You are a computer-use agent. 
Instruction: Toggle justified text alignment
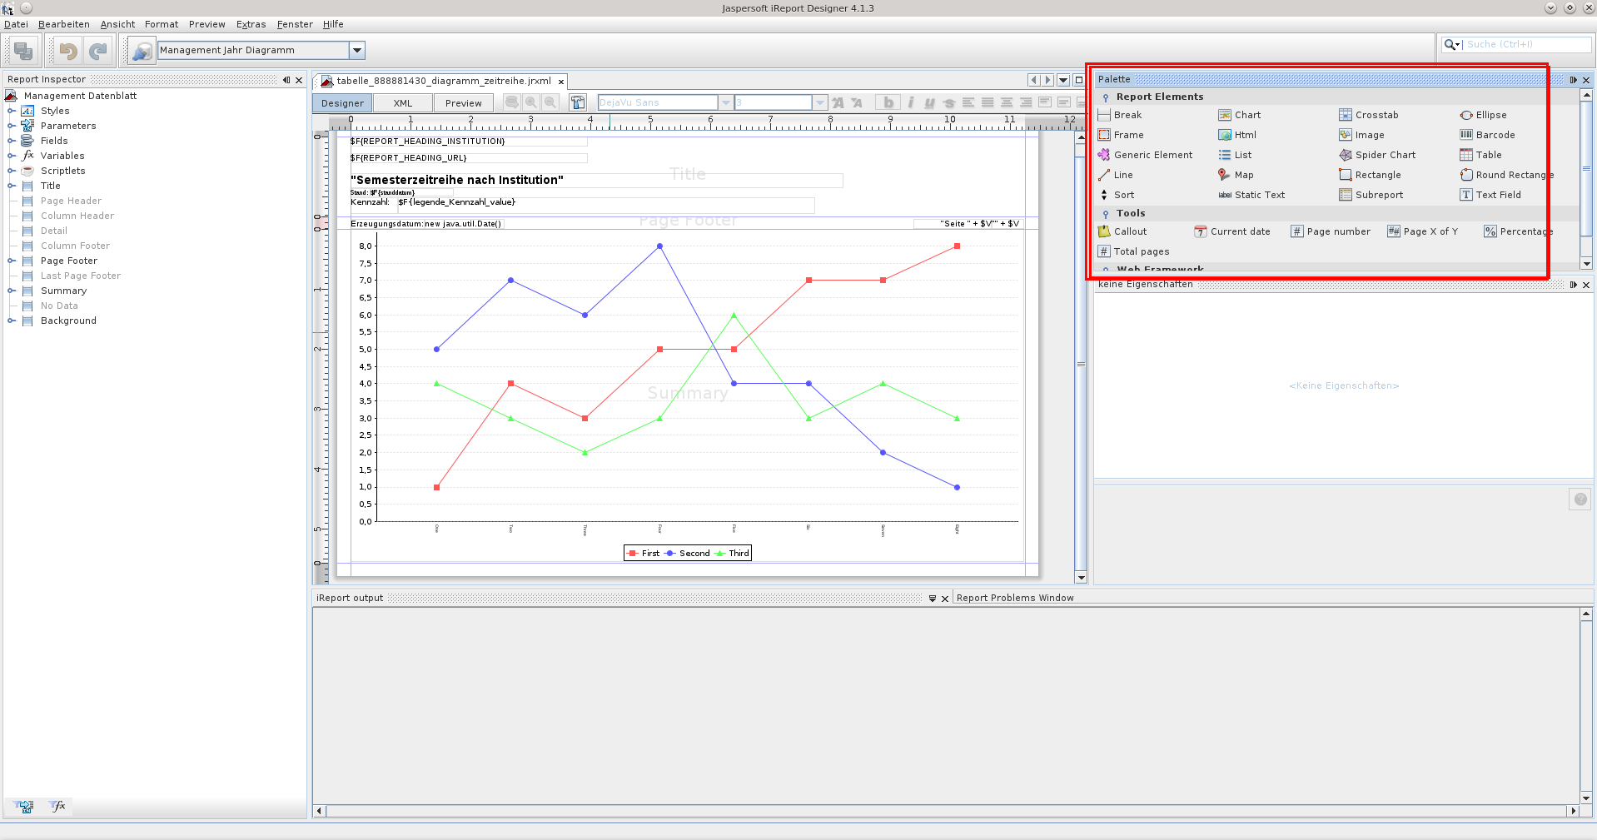(987, 102)
